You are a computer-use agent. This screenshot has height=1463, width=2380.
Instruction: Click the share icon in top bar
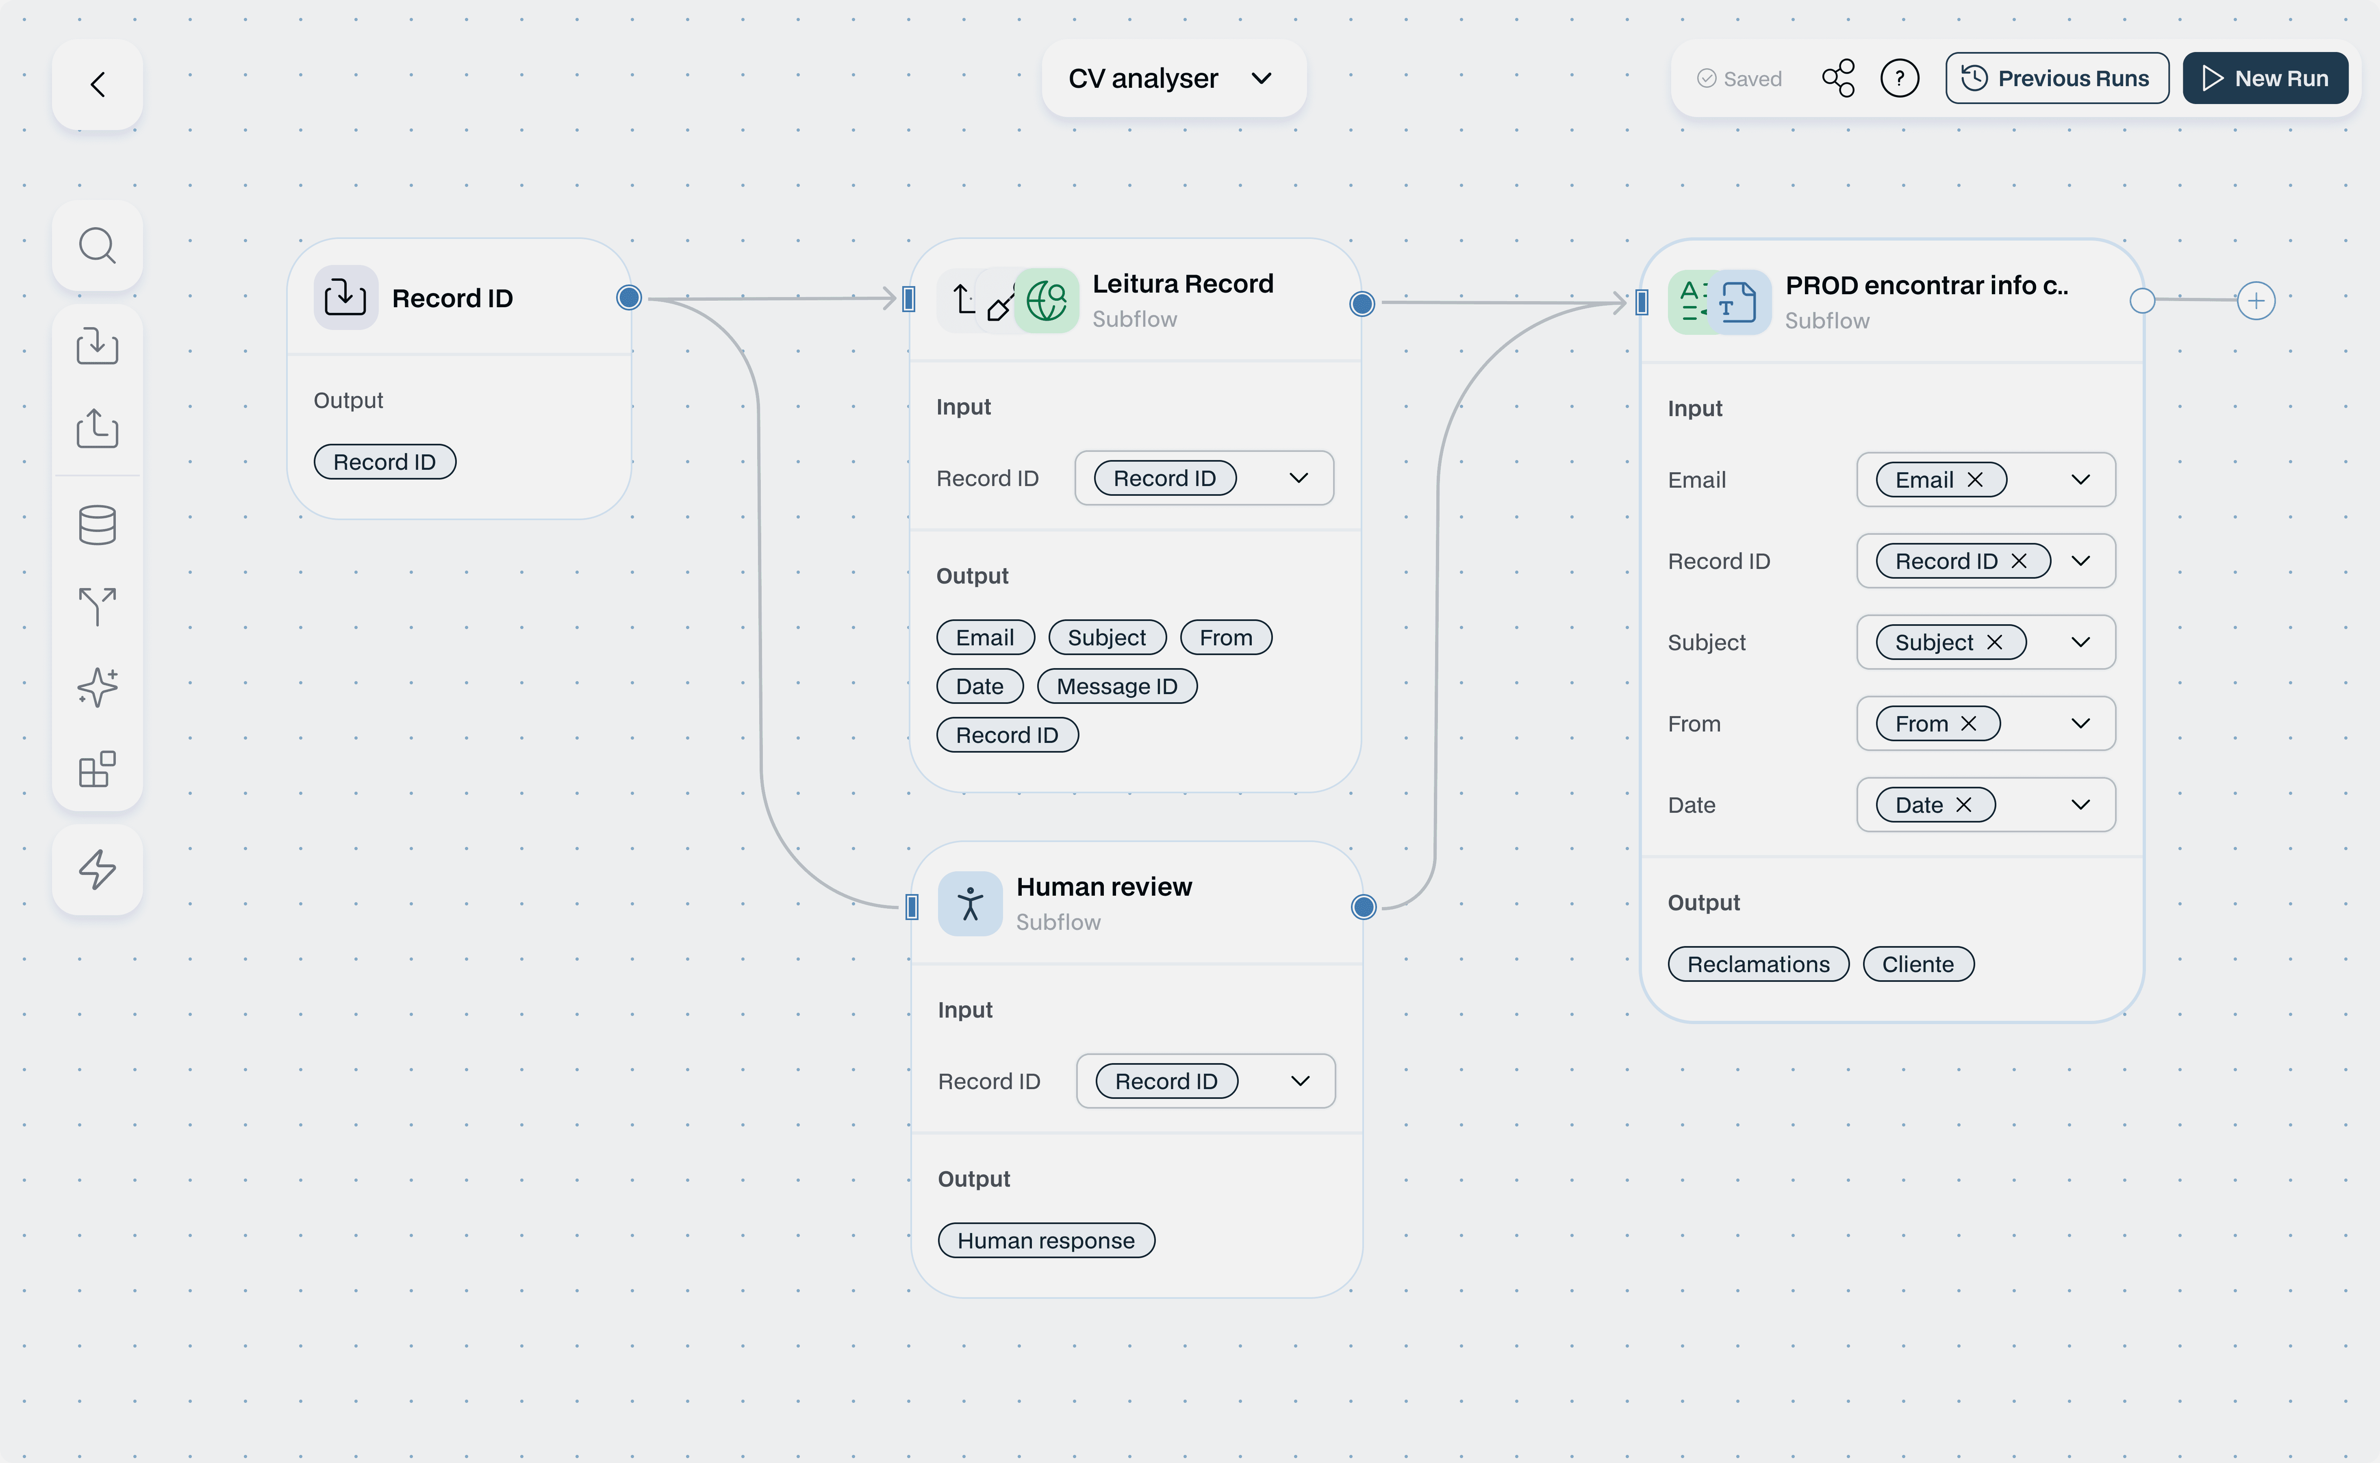pos(1838,78)
